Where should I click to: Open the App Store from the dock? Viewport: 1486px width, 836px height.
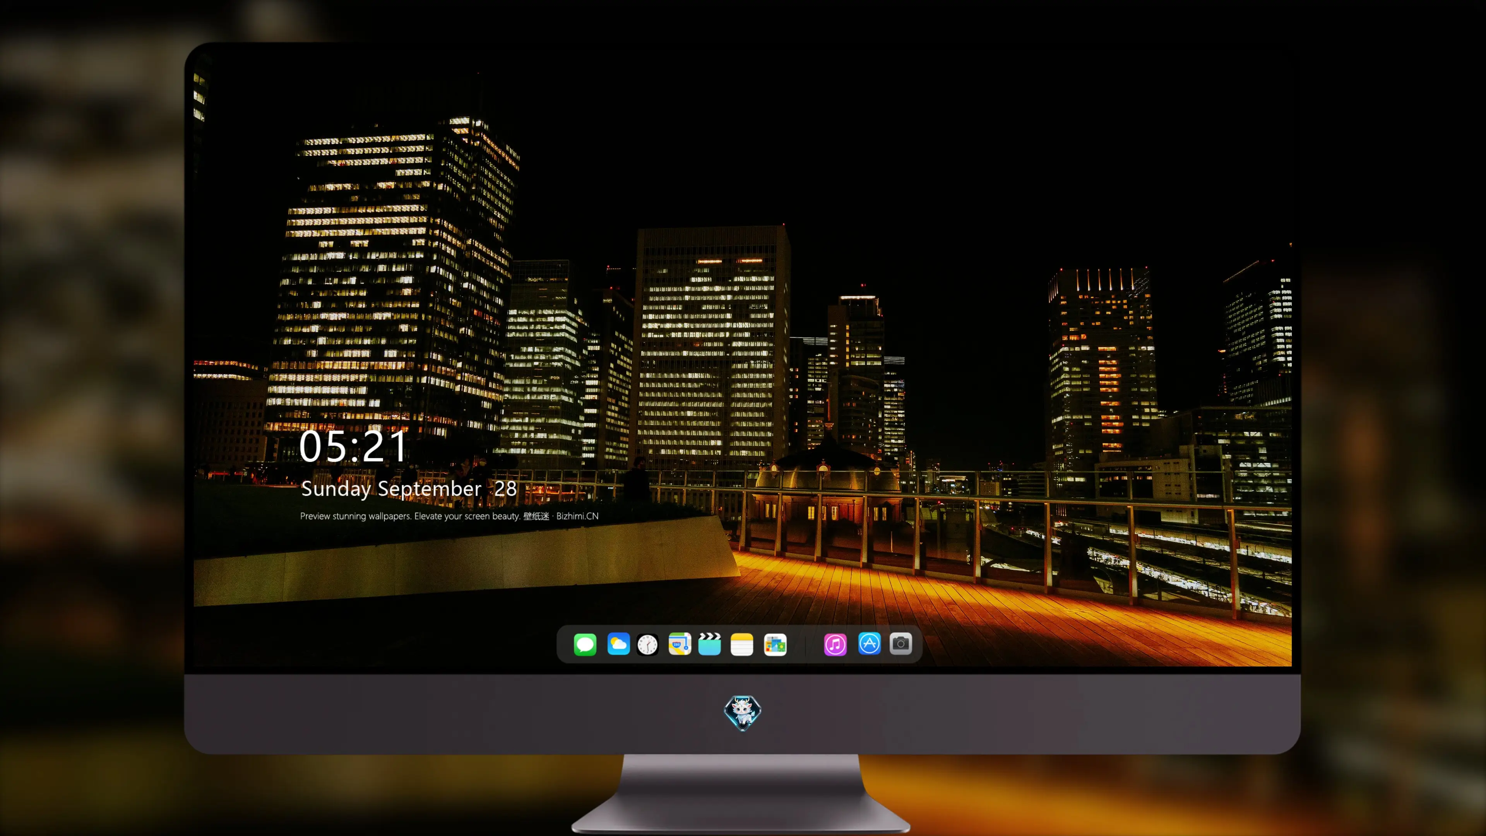pos(869,644)
